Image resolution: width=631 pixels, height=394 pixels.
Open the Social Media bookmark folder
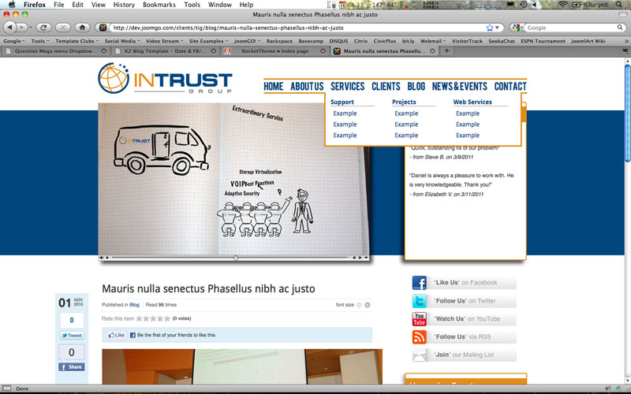[x=122, y=41]
